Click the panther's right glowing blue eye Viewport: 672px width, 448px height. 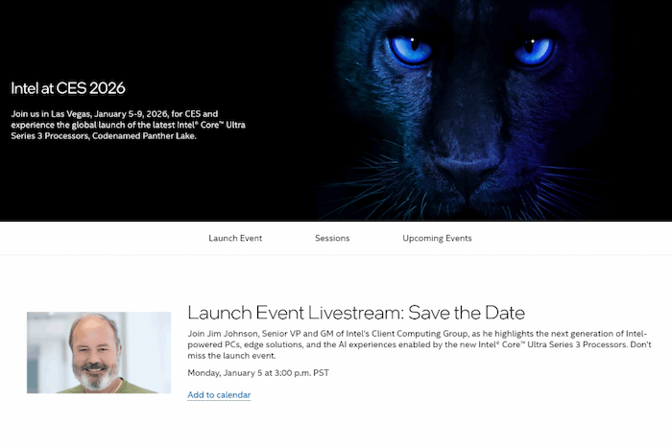tap(536, 46)
